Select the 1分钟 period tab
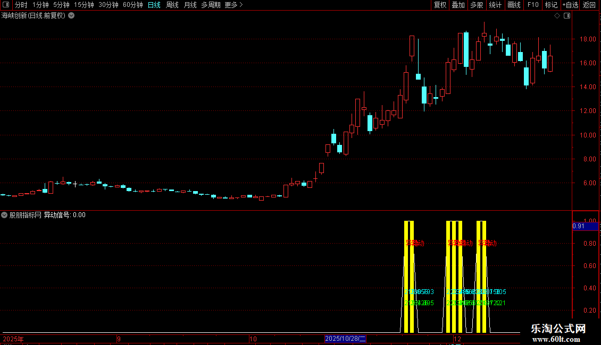601x345 pixels. (40, 5)
